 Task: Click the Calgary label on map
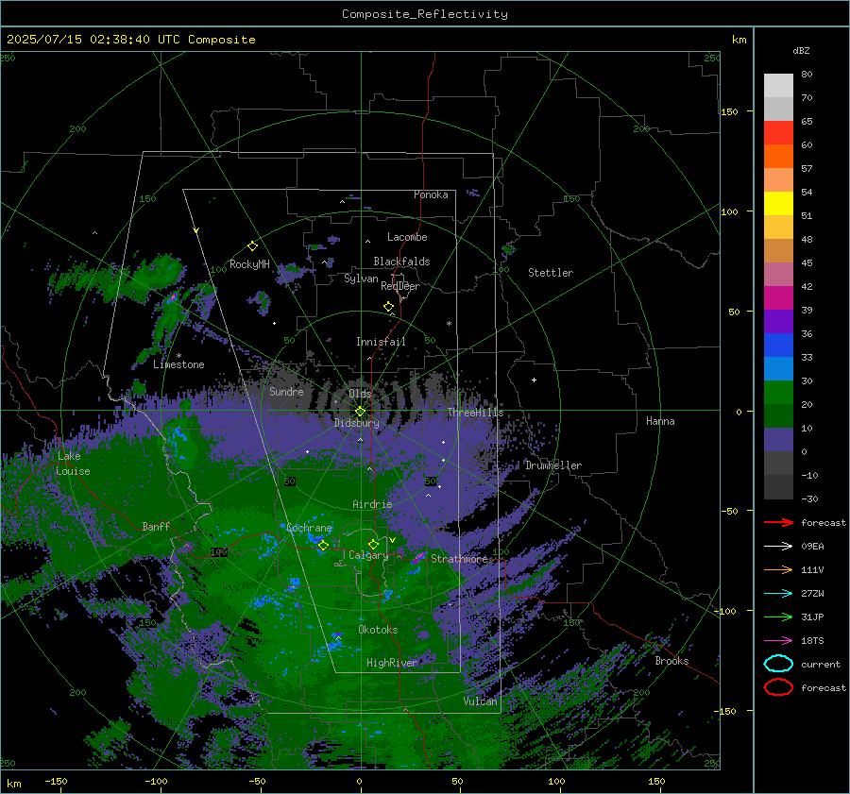point(368,555)
